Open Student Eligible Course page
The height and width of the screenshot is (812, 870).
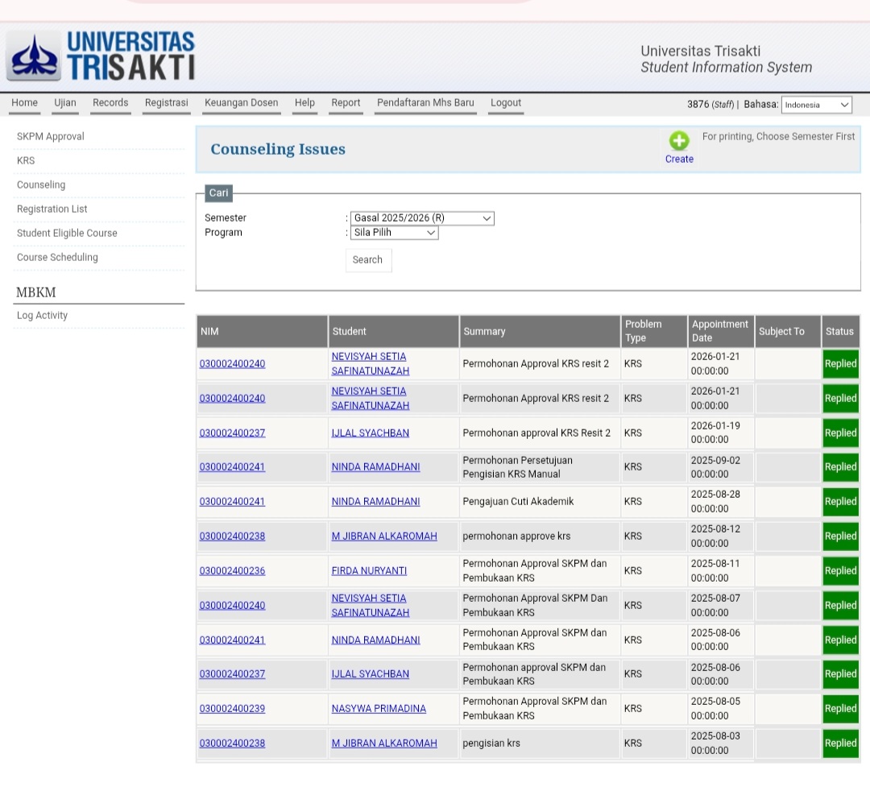67,234
